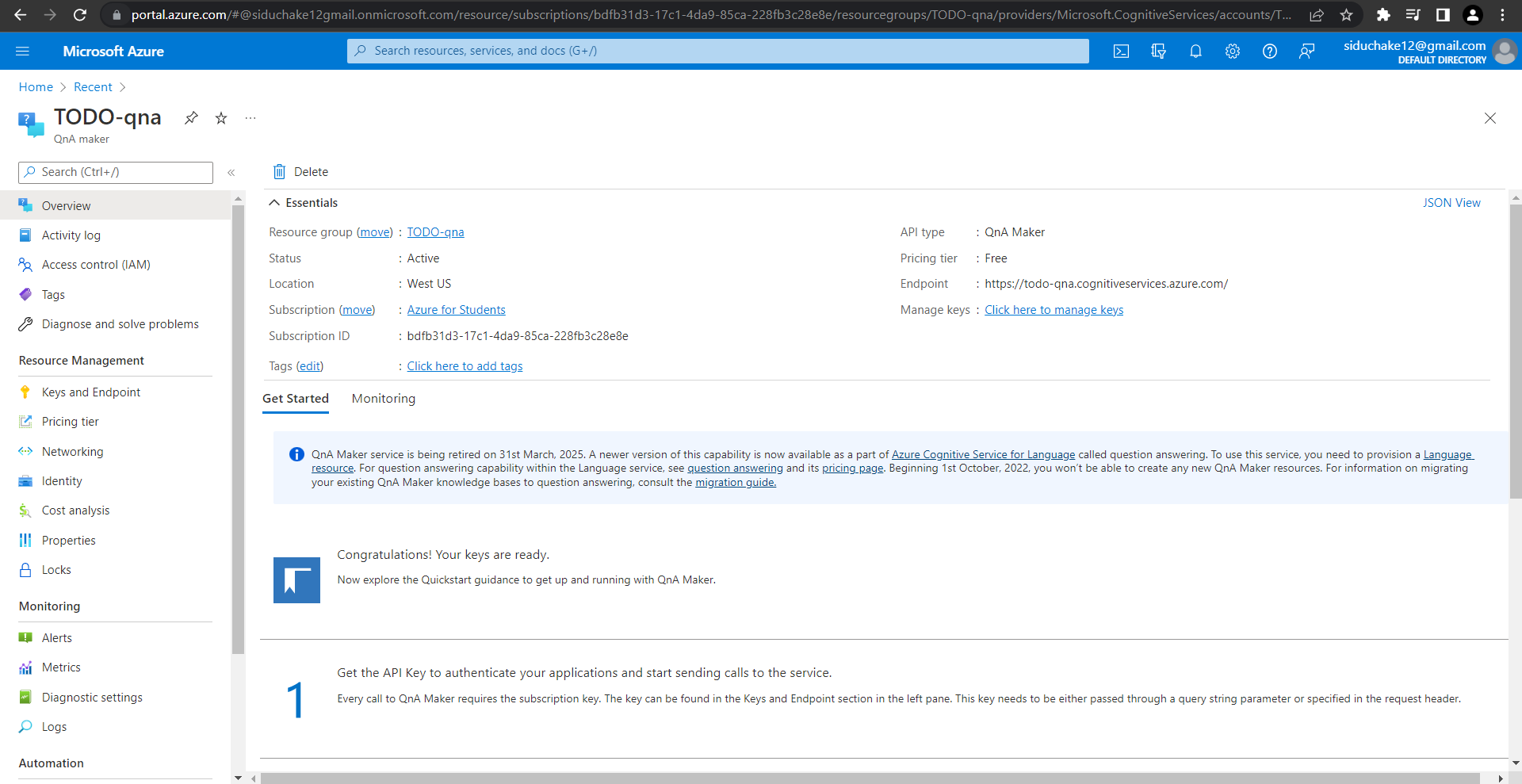Image resolution: width=1522 pixels, height=784 pixels.
Task: Click here to manage keys link
Action: (1054, 310)
